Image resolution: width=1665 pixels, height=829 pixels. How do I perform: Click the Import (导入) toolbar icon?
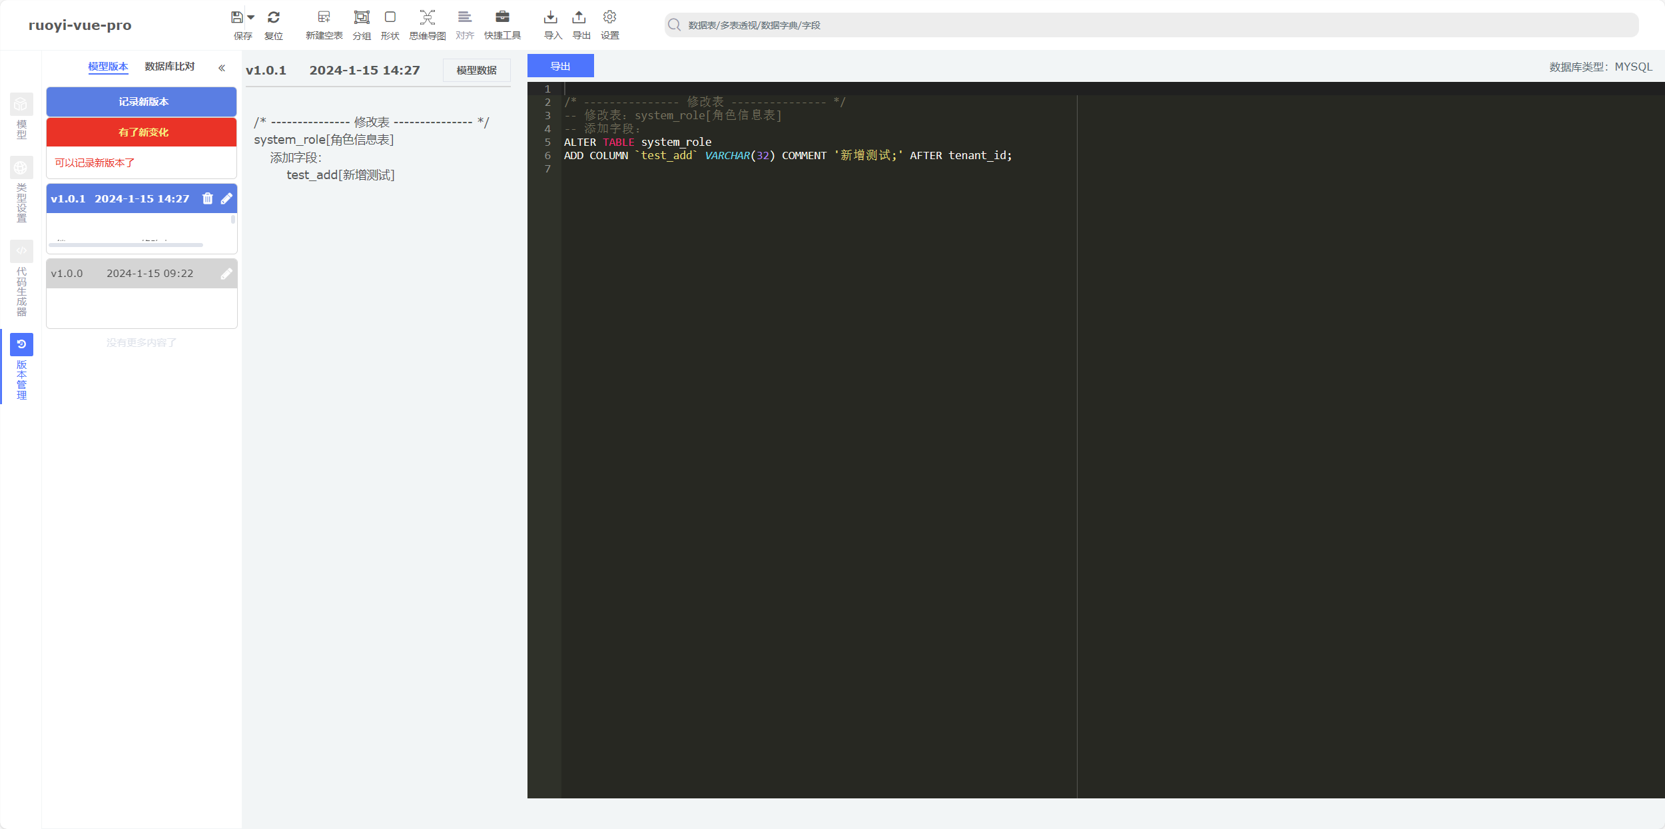(551, 17)
